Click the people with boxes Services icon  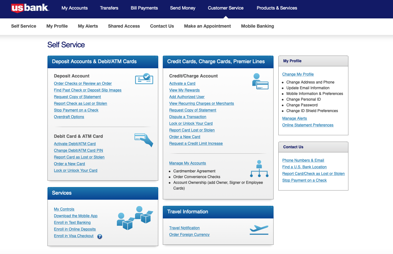135,218
